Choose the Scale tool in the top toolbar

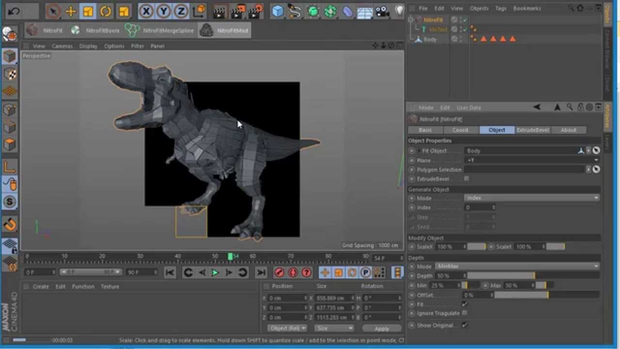88,11
